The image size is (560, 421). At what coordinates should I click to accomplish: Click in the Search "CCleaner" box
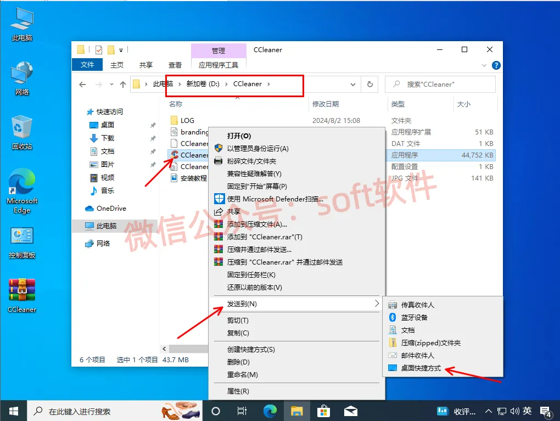point(440,85)
